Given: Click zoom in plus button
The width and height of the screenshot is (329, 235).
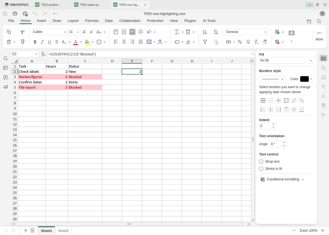Looking at the screenshot, I should click(x=323, y=231).
